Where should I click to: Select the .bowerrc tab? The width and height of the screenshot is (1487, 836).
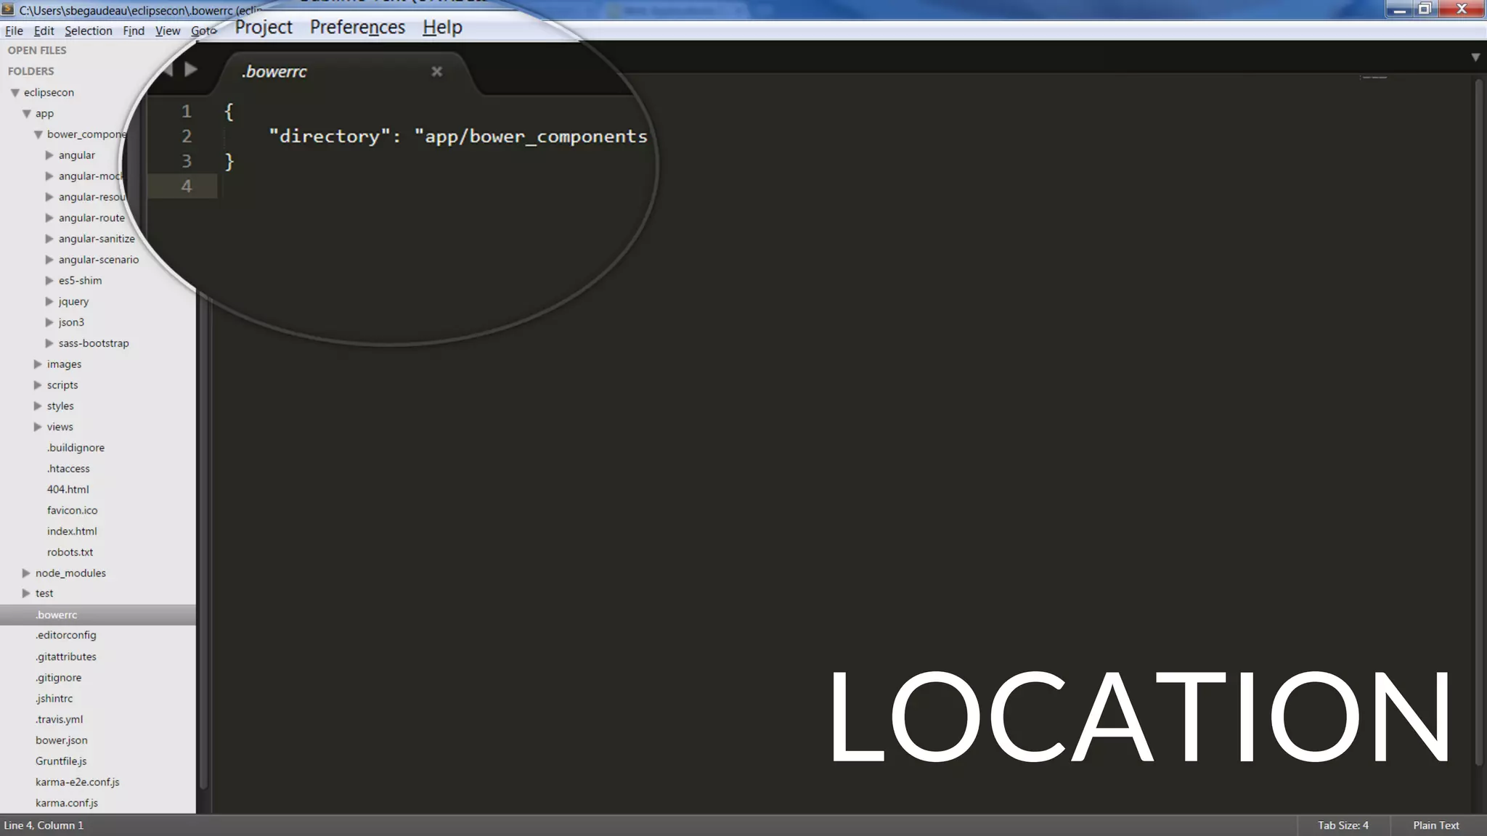click(274, 72)
